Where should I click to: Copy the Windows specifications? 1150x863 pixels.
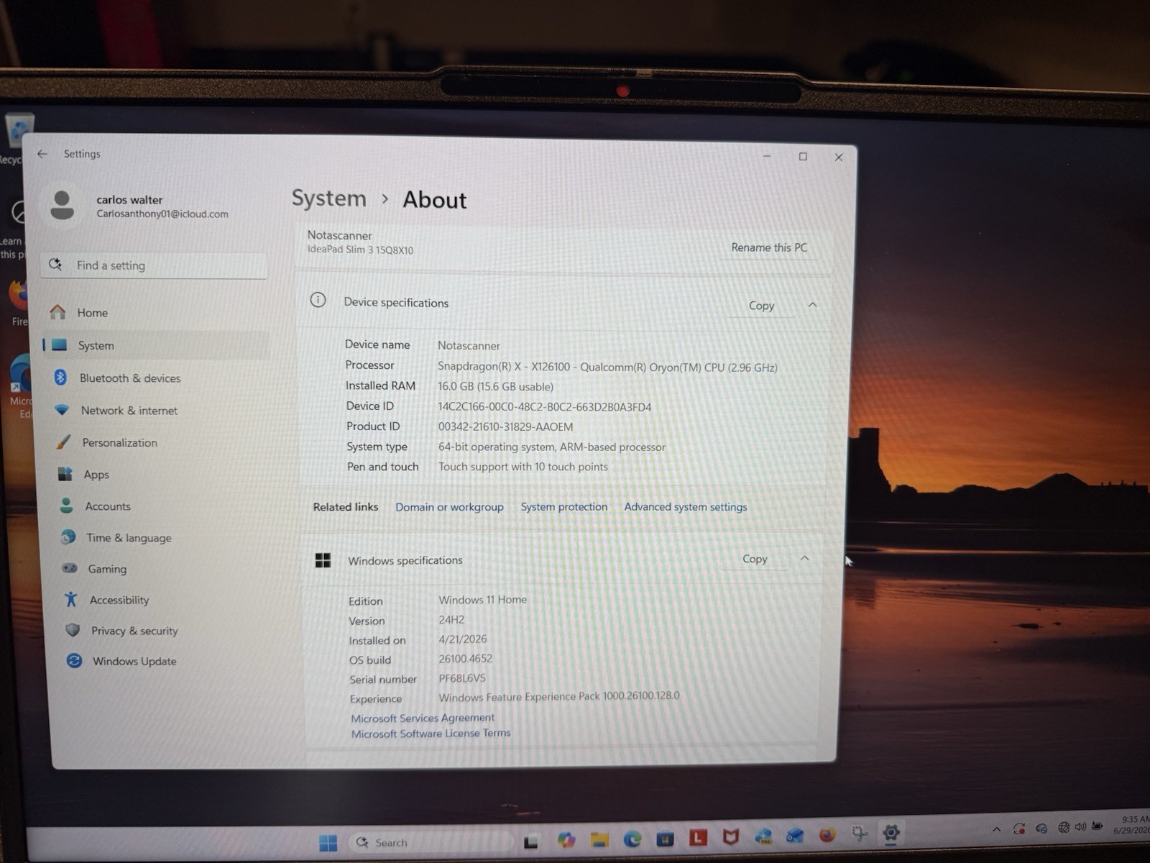click(755, 559)
